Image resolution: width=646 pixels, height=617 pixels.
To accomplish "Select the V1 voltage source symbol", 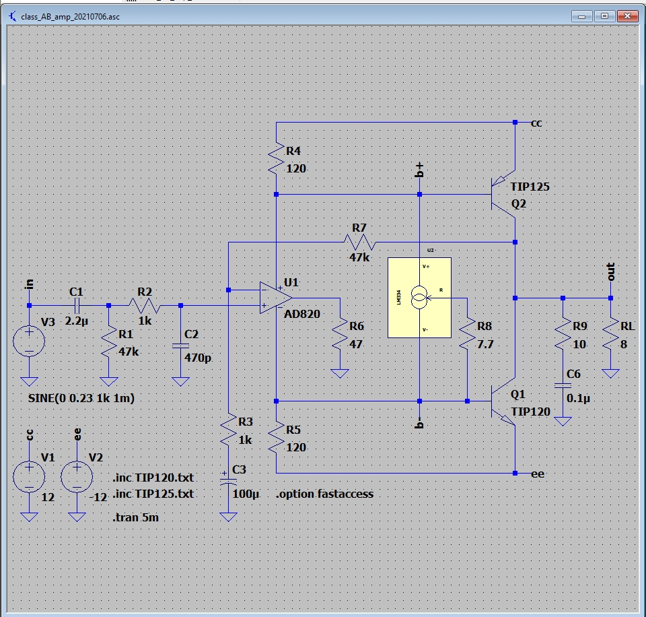I will click(29, 477).
